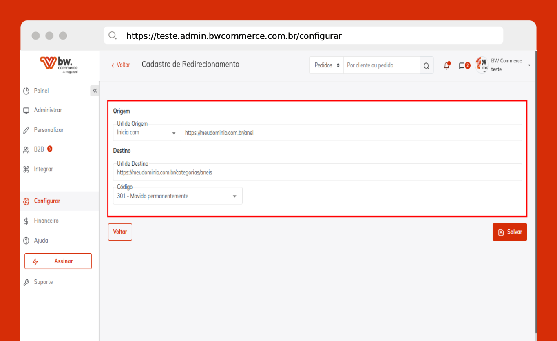Click the notification bell icon
557x341 pixels.
tap(447, 66)
